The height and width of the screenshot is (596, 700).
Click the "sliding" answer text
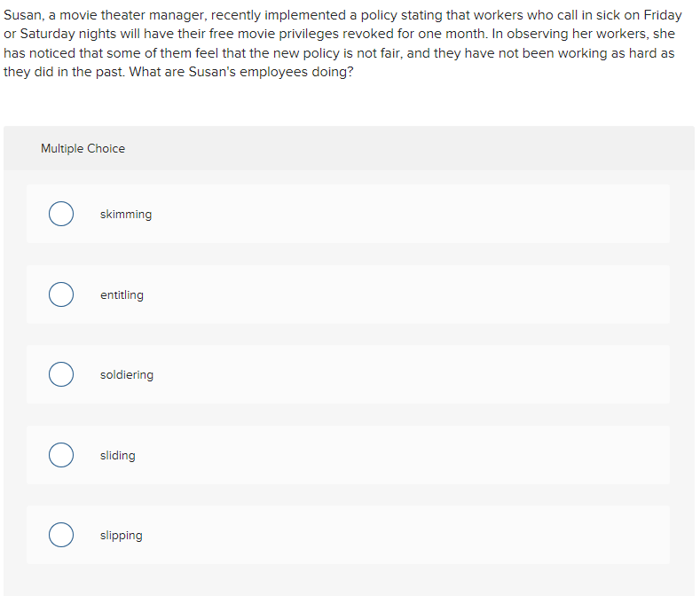(118, 455)
